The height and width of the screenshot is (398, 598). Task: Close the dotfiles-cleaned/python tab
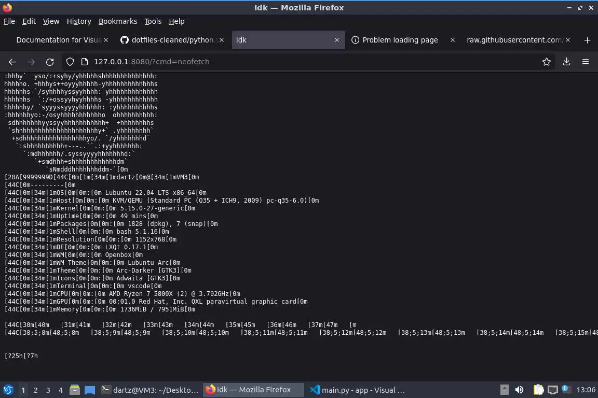(222, 40)
